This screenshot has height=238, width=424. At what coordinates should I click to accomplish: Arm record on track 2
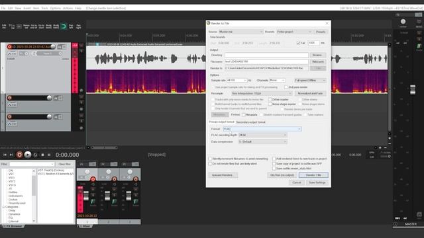[x=9, y=98]
